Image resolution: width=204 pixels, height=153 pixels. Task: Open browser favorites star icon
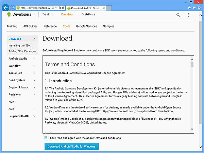[x=194, y=7]
